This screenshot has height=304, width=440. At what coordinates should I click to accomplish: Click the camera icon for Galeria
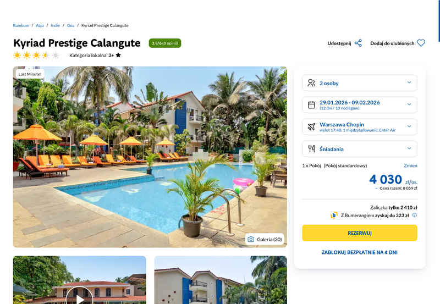coord(251,239)
